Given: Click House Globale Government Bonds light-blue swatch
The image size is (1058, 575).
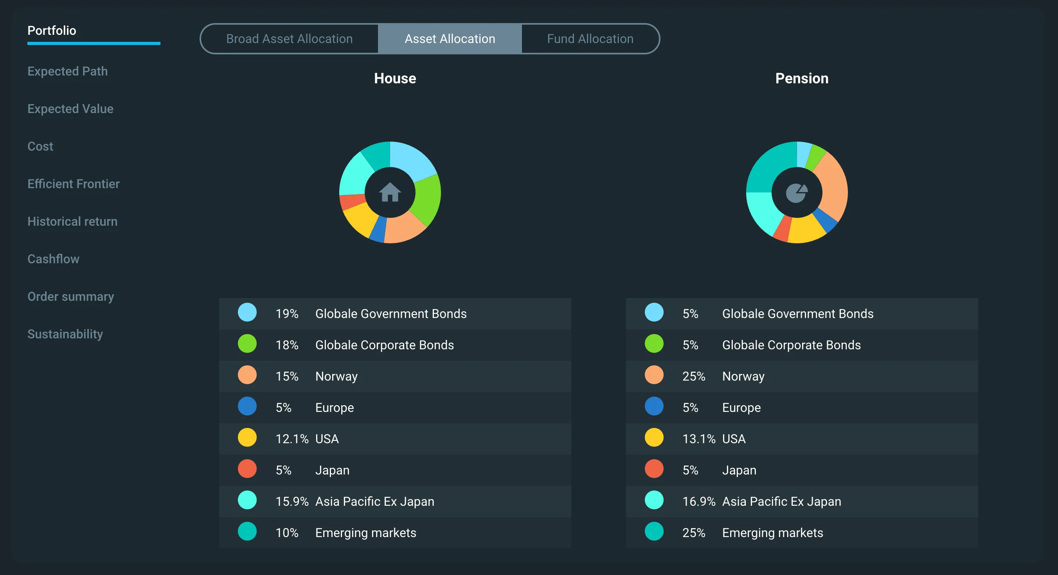Looking at the screenshot, I should coord(247,312).
